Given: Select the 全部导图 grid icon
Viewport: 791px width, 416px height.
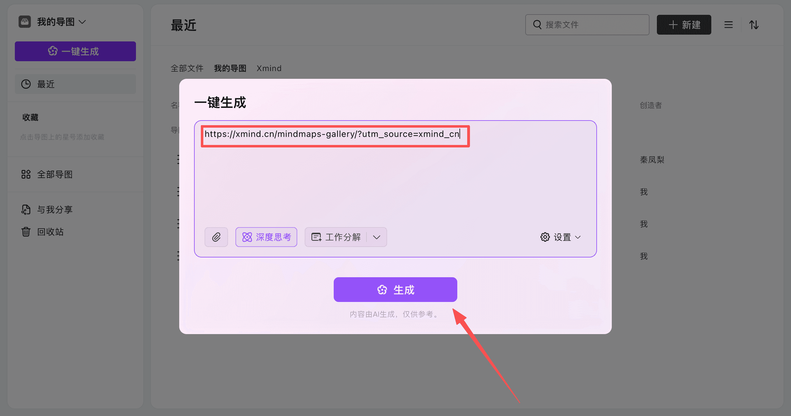Looking at the screenshot, I should tap(26, 174).
